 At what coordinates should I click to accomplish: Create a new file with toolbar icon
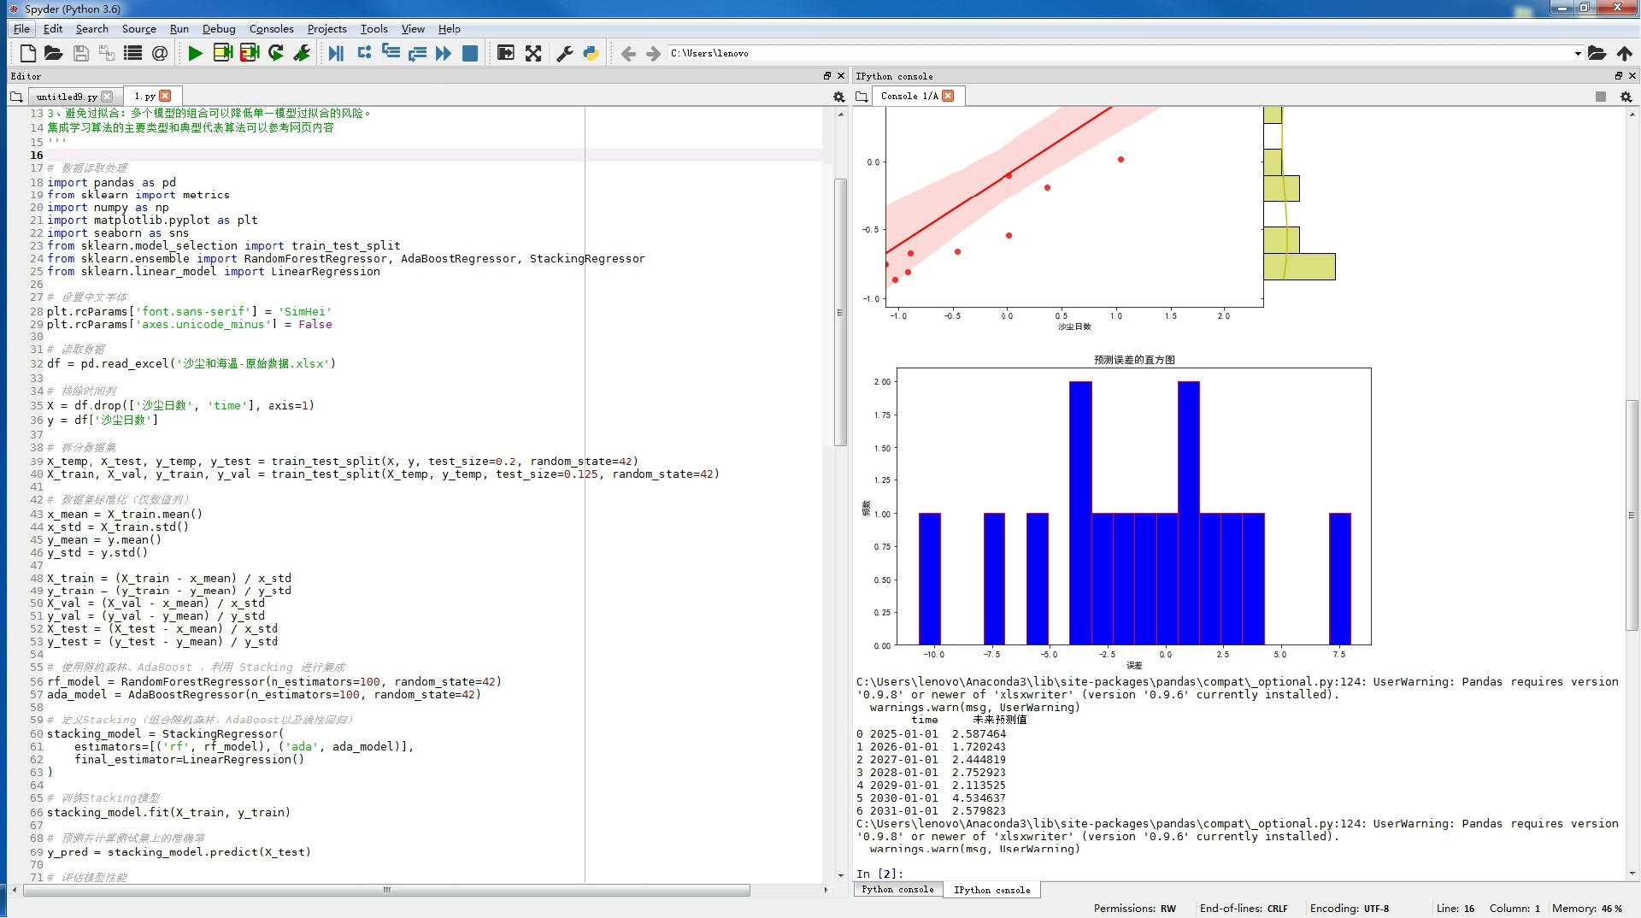point(27,53)
